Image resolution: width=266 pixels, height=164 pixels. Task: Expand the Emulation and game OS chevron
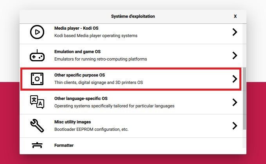[x=235, y=55]
